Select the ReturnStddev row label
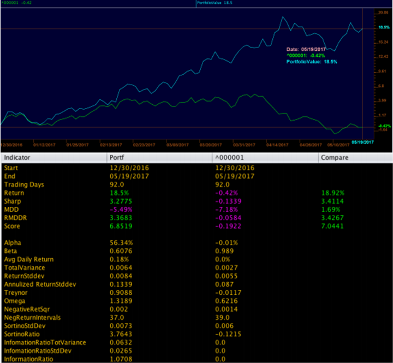The image size is (393, 363). (24, 276)
